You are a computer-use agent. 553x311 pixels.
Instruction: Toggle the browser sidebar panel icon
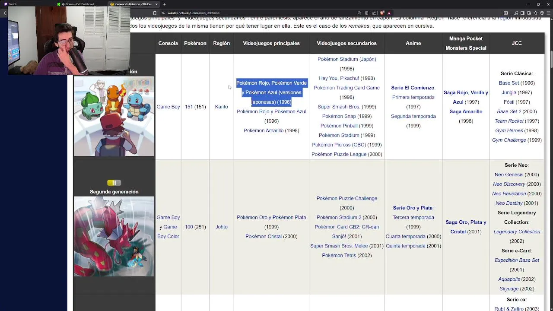click(522, 13)
